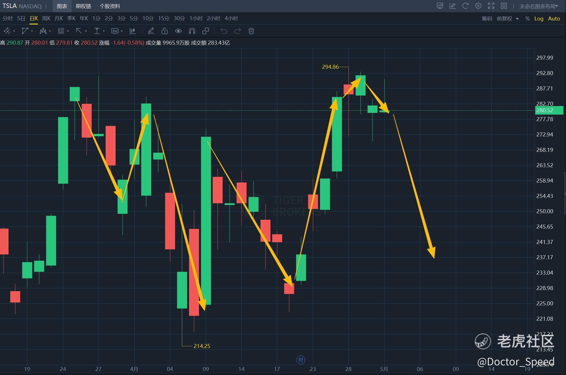Select the trend line drawing tool
566x375 pixels.
7,31
